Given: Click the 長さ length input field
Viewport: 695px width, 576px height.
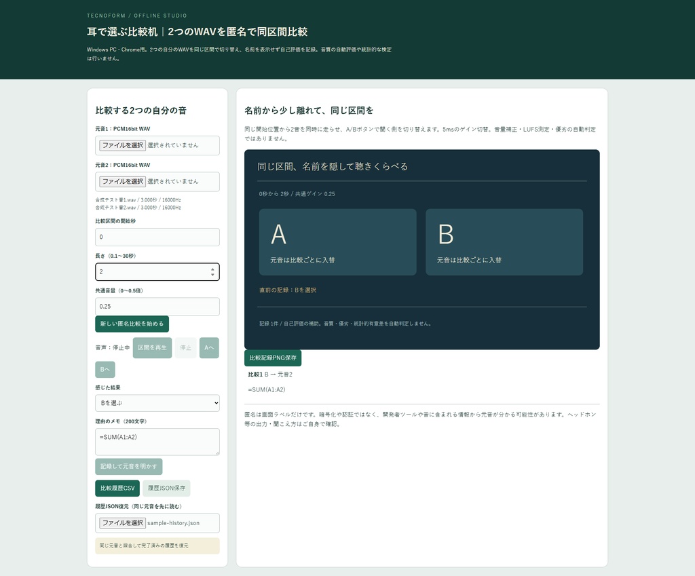Looking at the screenshot, I should pyautogui.click(x=157, y=271).
